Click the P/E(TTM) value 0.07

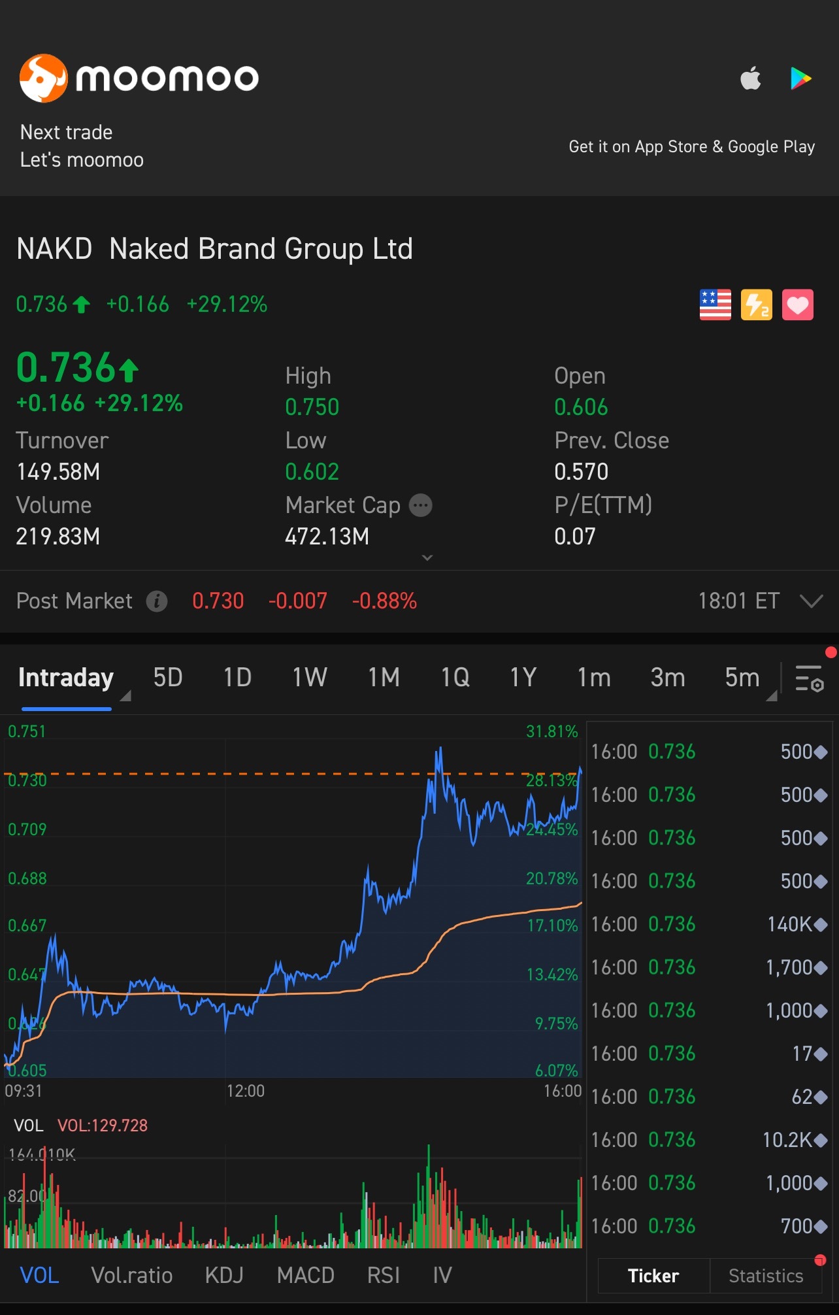pos(575,537)
